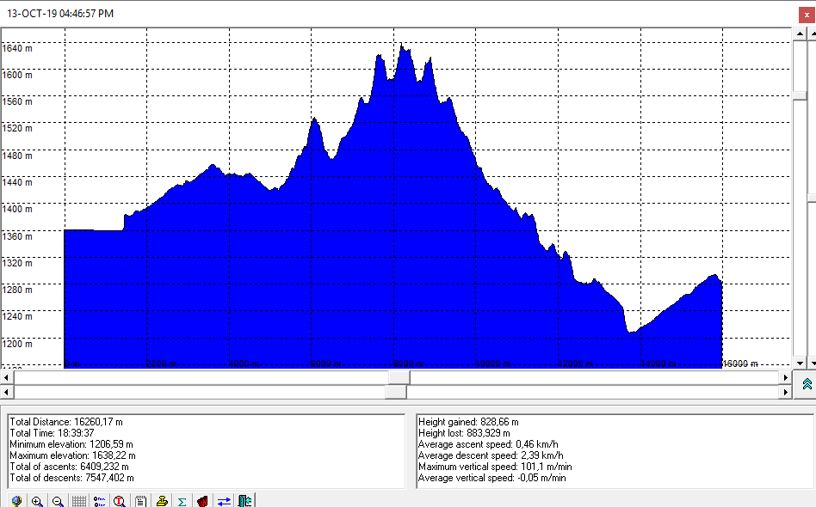Screen dimensions: 816x507
Task: Click the lower horizontal scrollbar left arrow
Action: [7, 392]
